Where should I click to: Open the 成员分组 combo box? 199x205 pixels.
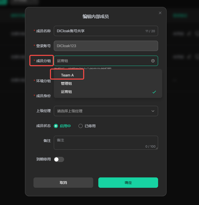pyautogui.click(x=106, y=61)
